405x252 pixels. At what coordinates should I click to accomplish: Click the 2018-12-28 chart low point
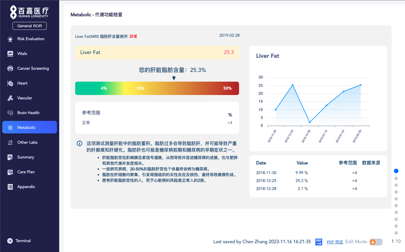pyautogui.click(x=310, y=122)
